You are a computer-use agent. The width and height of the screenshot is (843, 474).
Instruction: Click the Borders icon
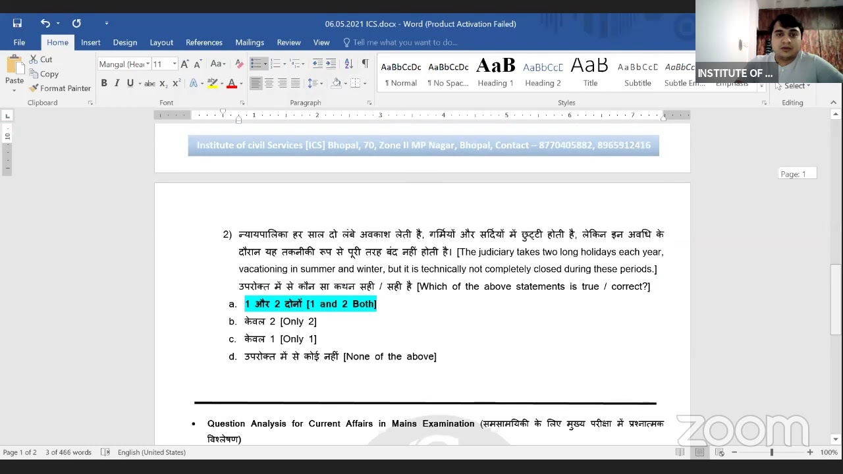(356, 83)
